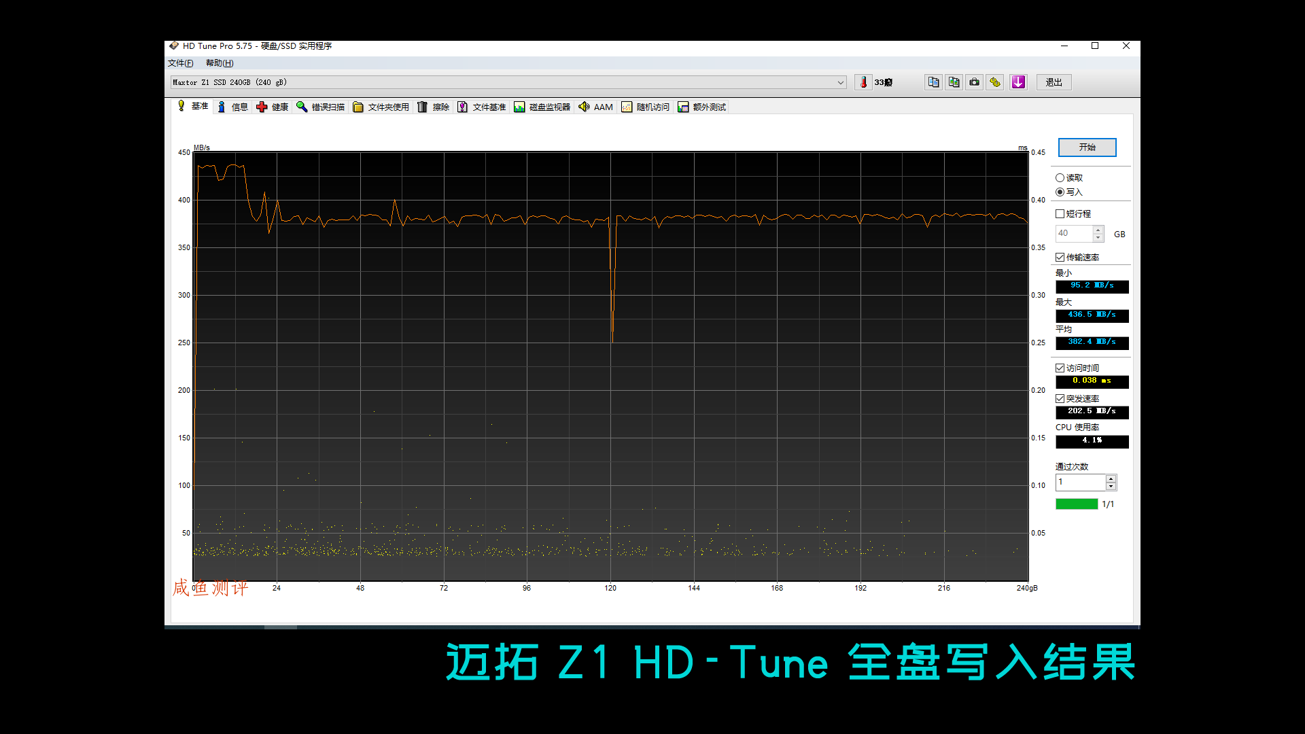
Task: Increase the 通过次数 pass count
Action: pyautogui.click(x=1111, y=478)
